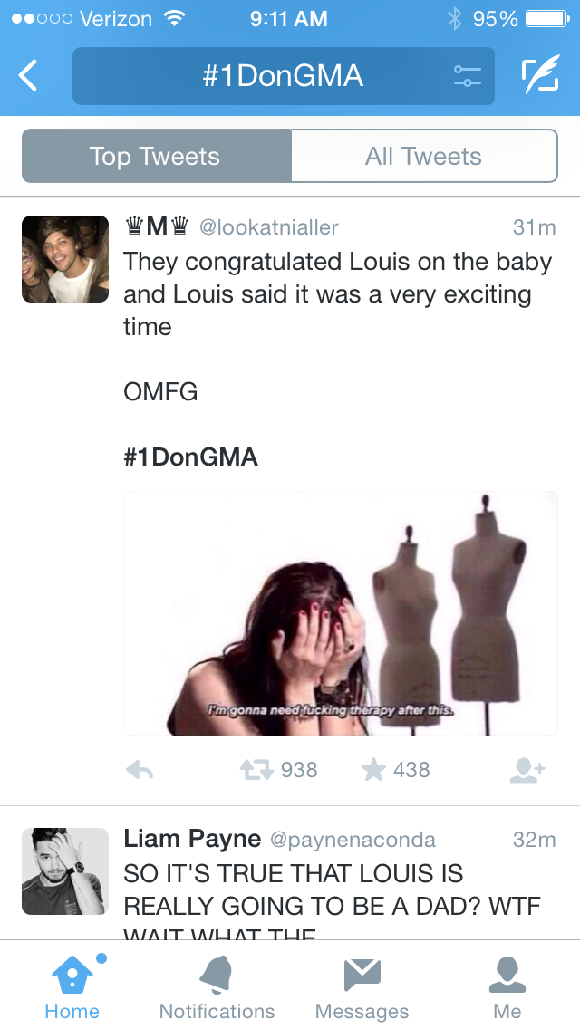Open the #1DonGMA hashtag in tweet

[x=190, y=457]
